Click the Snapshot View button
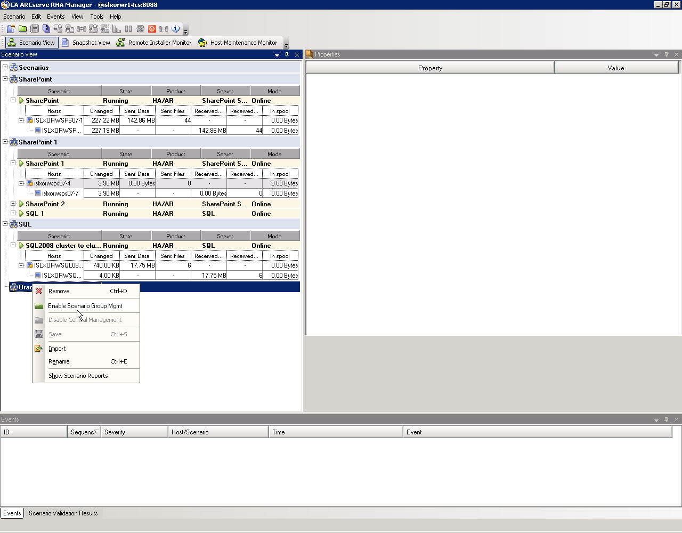 pos(86,43)
